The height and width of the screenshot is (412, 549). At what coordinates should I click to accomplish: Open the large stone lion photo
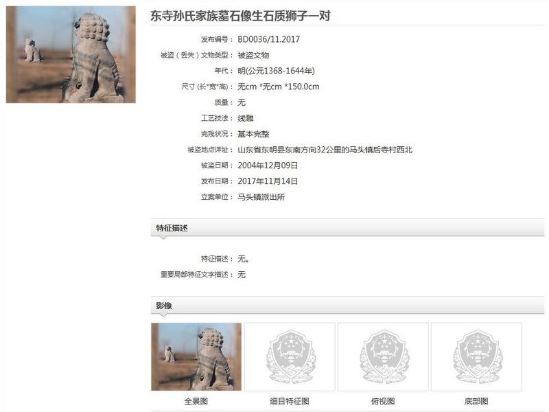(71, 54)
